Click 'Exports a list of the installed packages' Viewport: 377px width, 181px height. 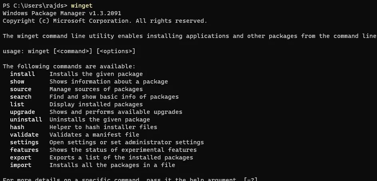pos(121,157)
